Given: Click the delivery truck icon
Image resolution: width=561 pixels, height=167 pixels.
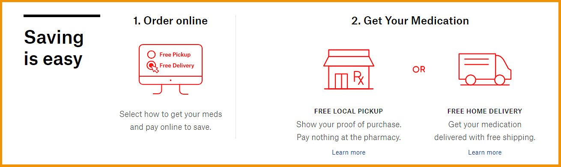Looking at the screenshot, I should (x=484, y=69).
